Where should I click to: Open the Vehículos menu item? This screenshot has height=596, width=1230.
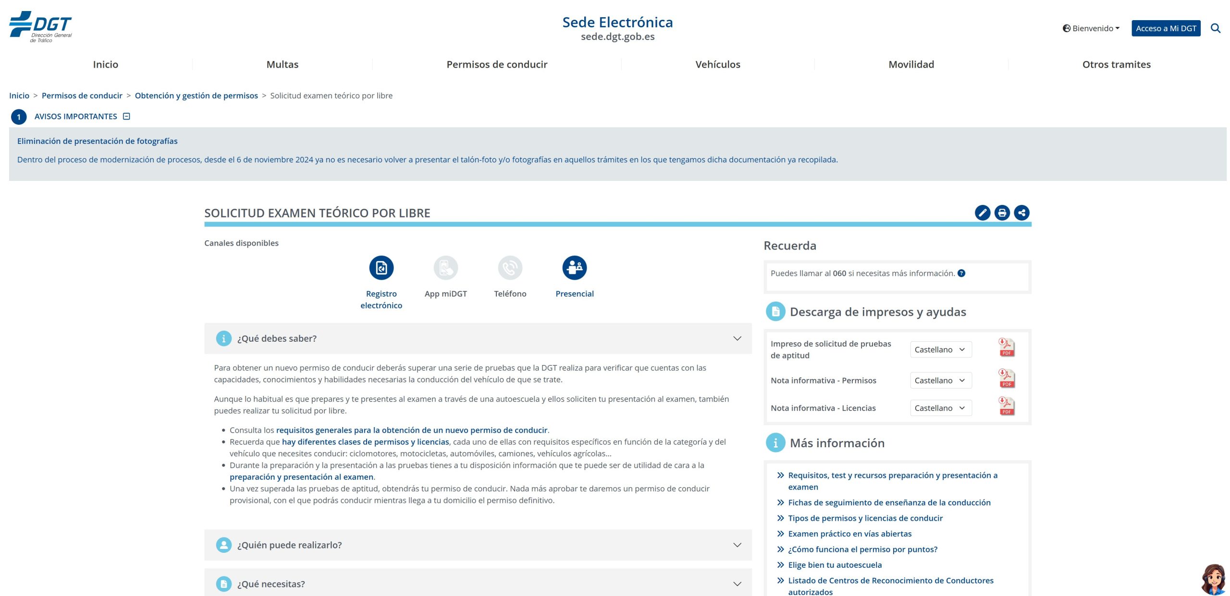click(717, 64)
